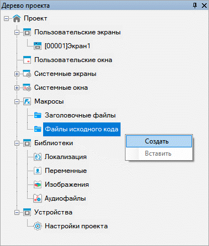
Task: Click the Библиотеки icon
Action: coord(27,143)
